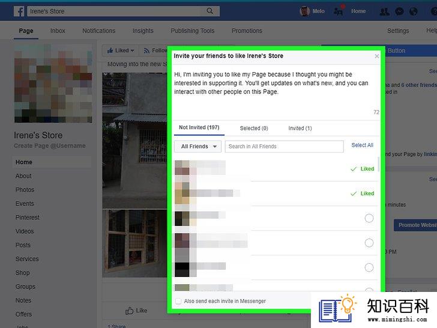Switch to the Selected (0) tab

point(254,129)
